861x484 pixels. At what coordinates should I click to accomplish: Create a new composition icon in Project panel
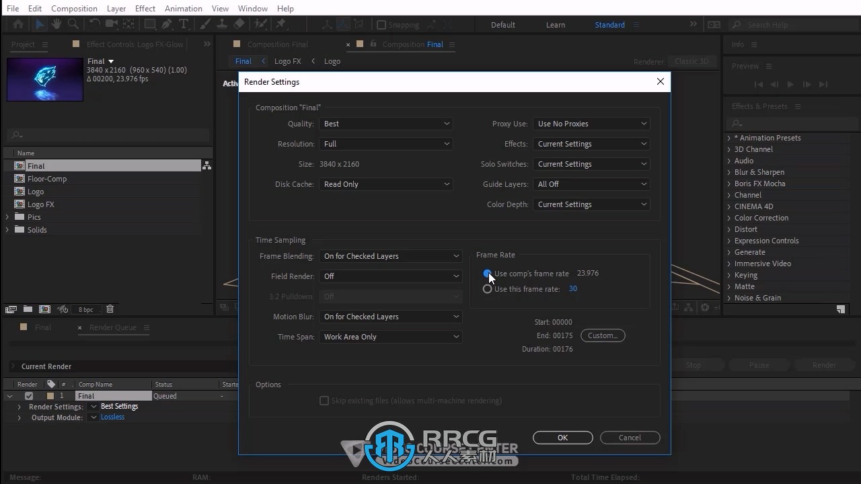point(44,309)
